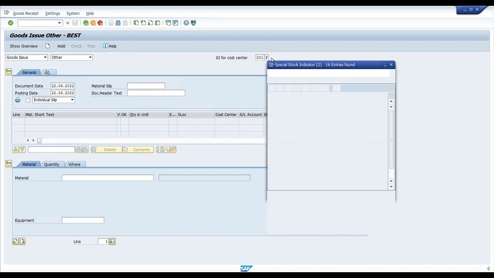Screen dimensions: 494x278
Task: Click the go-to-line icon beside Line field
Action: pos(112,241)
